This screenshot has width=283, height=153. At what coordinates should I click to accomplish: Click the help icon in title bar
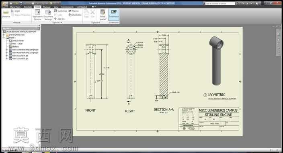(257, 4)
